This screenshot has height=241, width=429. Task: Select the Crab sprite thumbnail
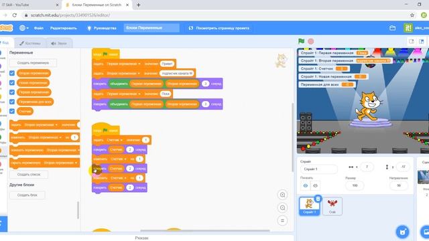332,206
